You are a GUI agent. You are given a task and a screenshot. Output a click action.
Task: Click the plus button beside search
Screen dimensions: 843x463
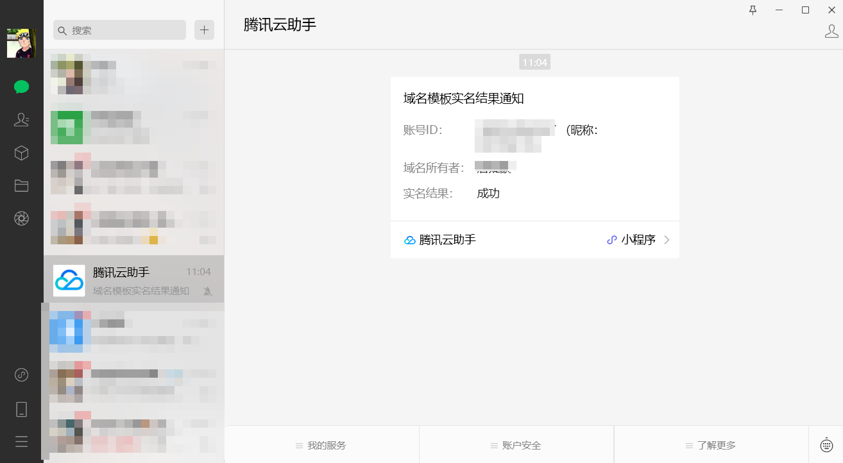tap(204, 30)
